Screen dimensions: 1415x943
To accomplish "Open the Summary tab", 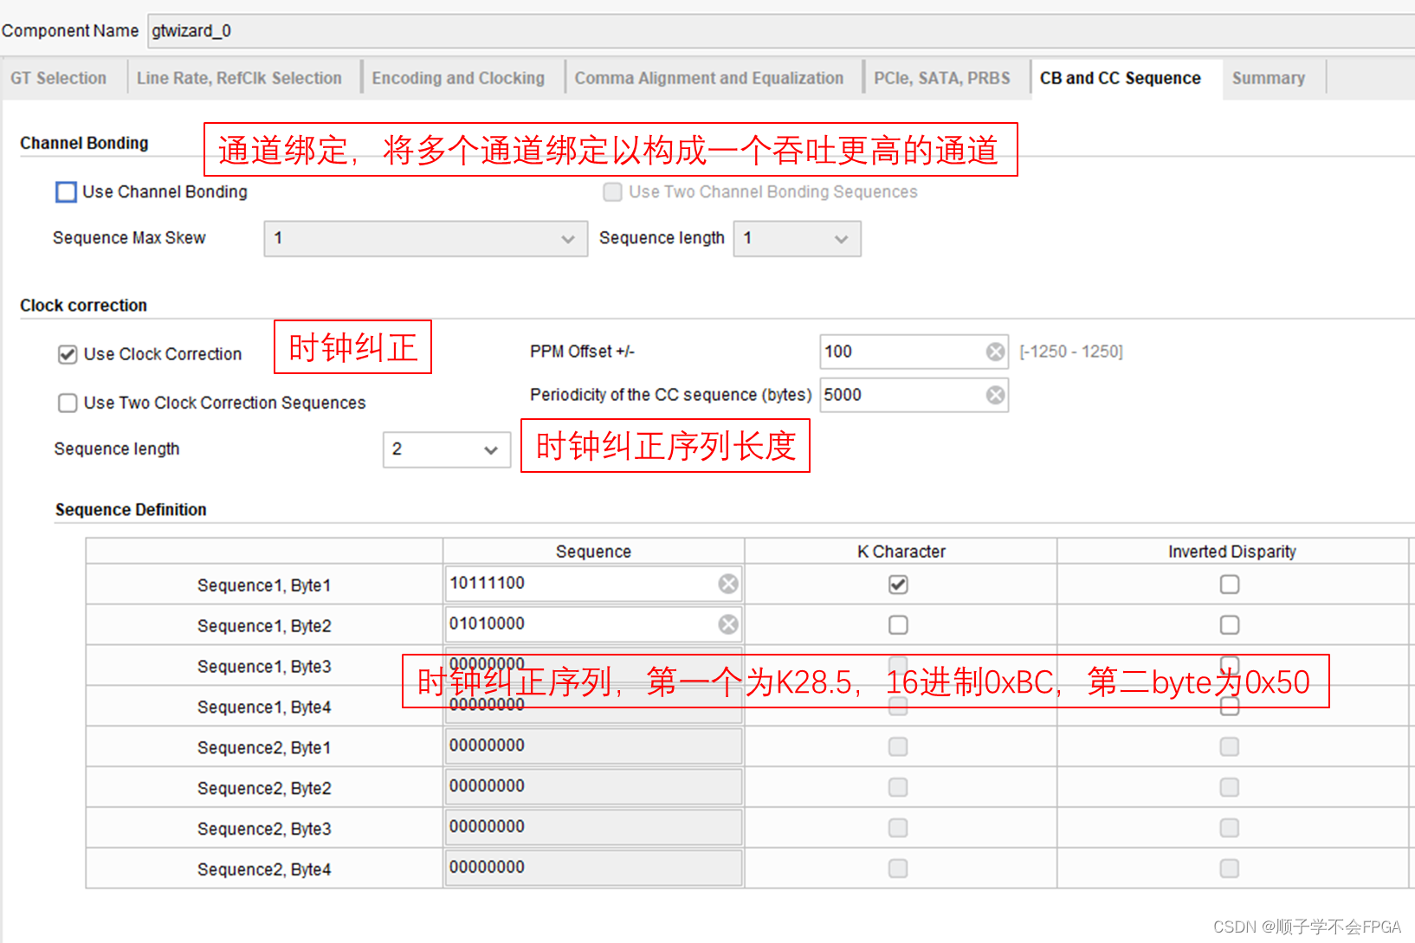I will tap(1269, 78).
